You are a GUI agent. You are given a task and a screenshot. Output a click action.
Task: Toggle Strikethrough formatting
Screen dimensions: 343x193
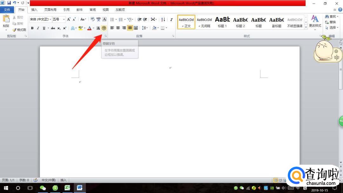[x=53, y=28]
